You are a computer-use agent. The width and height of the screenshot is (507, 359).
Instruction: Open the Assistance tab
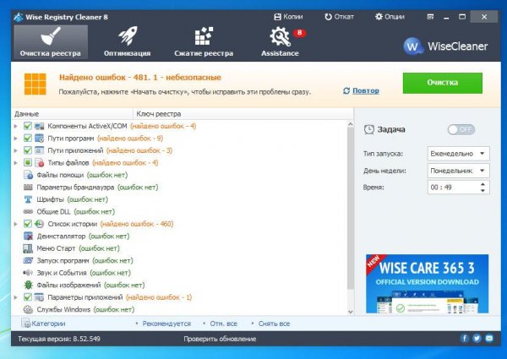click(x=280, y=42)
